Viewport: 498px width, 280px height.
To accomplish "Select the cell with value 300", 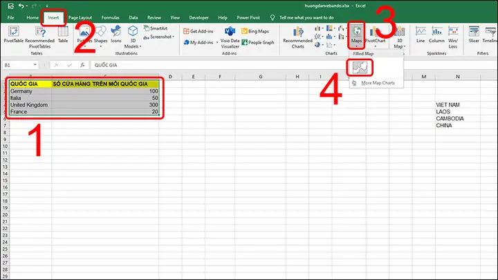I will pyautogui.click(x=105, y=105).
